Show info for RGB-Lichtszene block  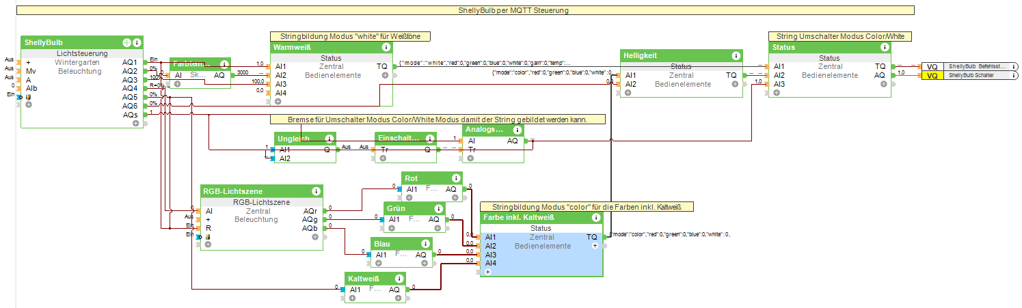coord(316,191)
